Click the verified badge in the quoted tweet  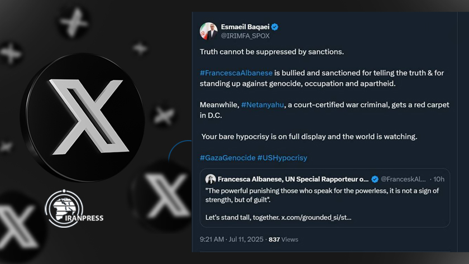[375, 179]
